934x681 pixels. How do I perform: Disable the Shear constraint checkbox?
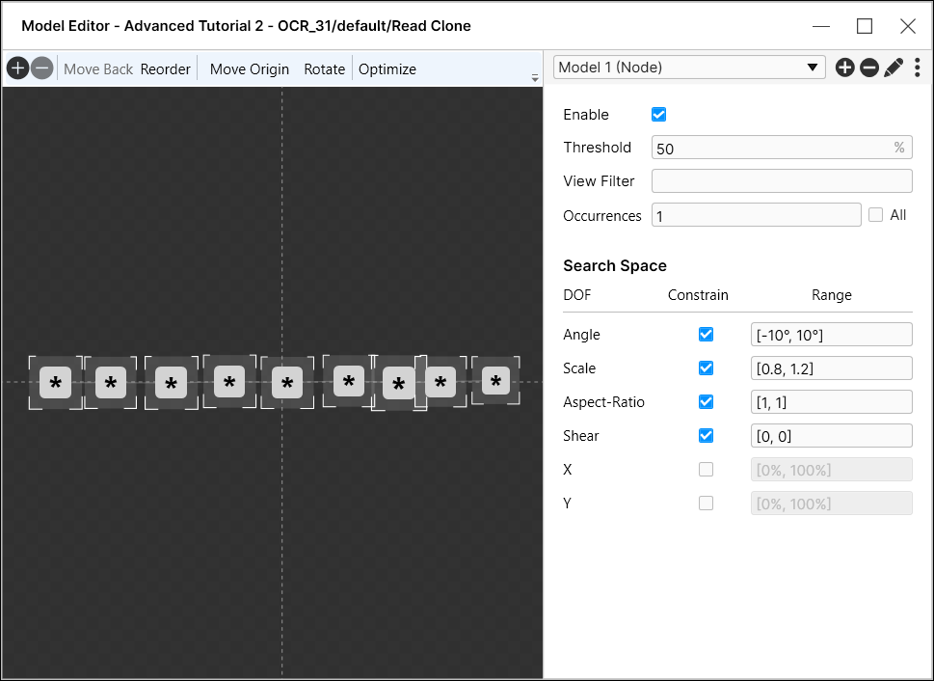(706, 436)
